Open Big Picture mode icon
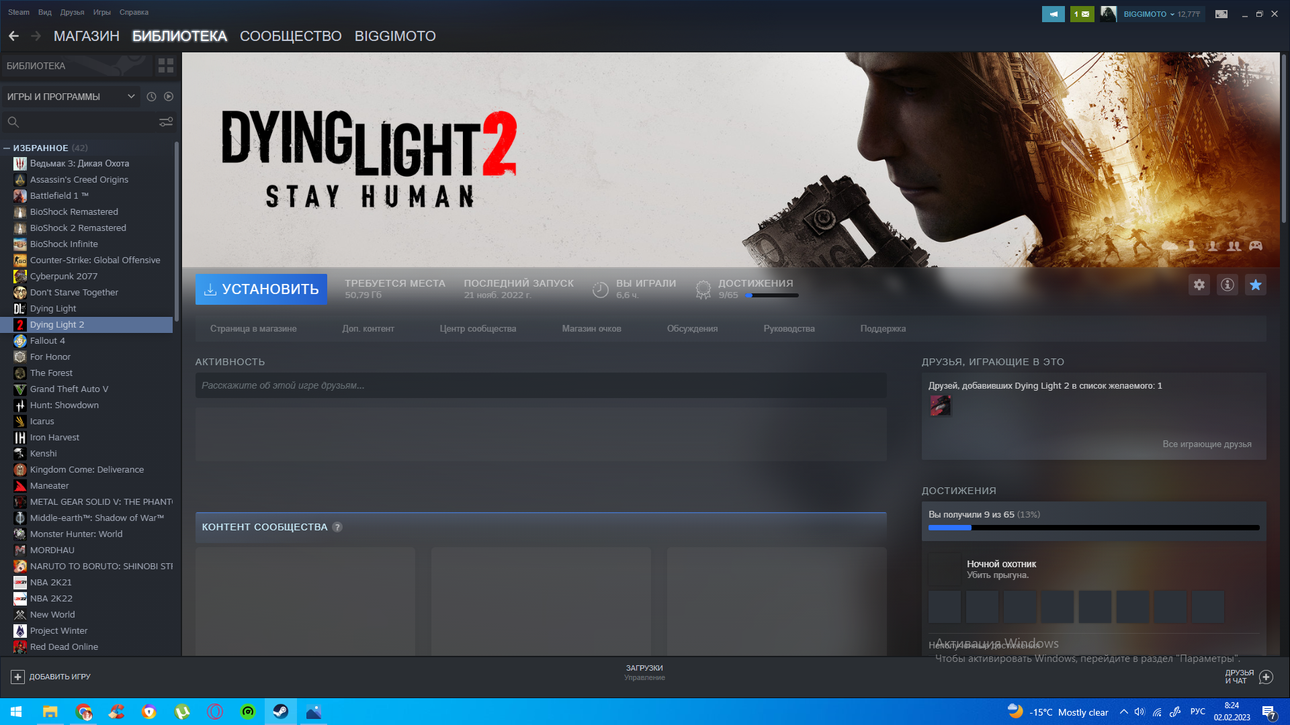This screenshot has width=1290, height=725. (x=1221, y=14)
